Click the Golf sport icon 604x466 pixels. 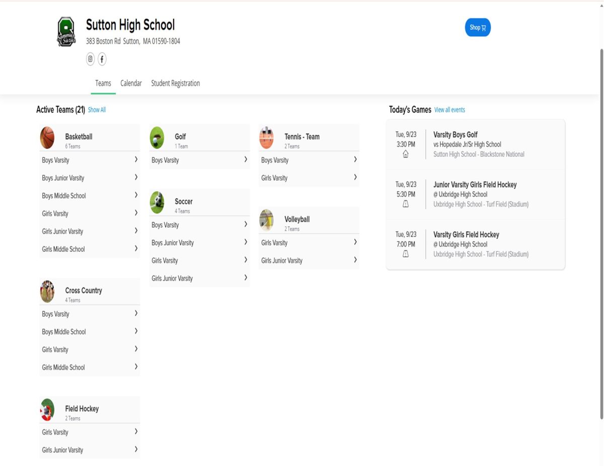(x=157, y=138)
